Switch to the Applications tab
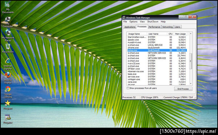 click(130, 27)
